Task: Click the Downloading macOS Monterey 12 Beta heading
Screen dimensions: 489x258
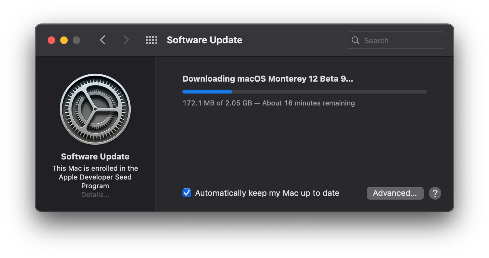Action: pyautogui.click(x=268, y=79)
